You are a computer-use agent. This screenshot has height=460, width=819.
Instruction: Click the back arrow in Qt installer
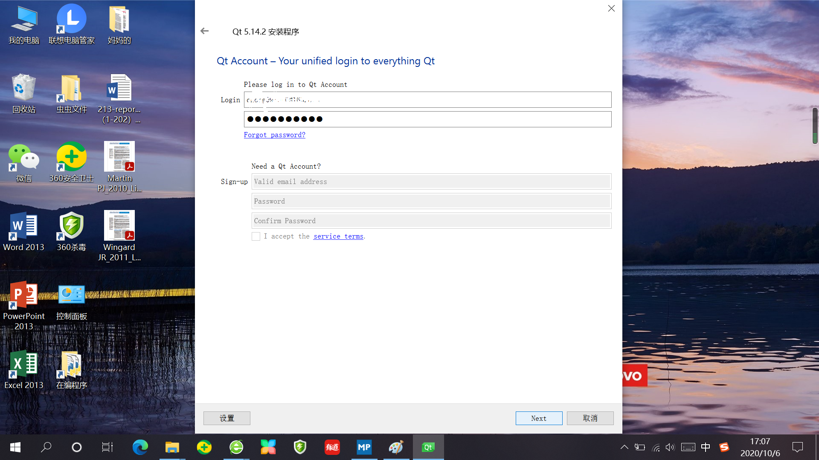point(205,31)
